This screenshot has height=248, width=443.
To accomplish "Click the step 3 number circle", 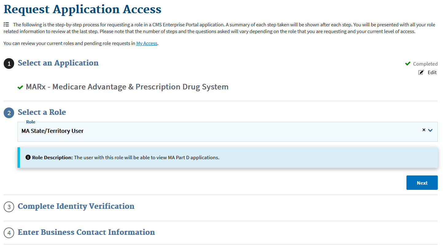I will [x=9, y=207].
